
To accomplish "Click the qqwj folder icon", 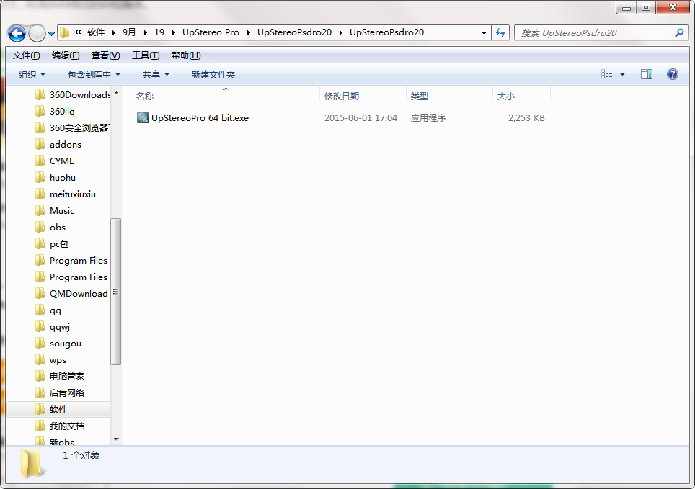I will 40,326.
